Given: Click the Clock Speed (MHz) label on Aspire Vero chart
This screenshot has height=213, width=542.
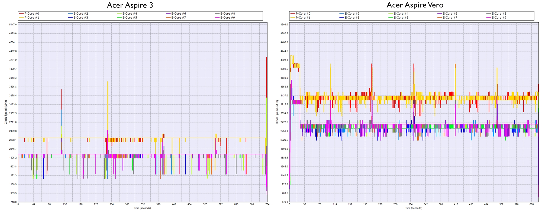Looking at the screenshot, I should (x=277, y=112).
